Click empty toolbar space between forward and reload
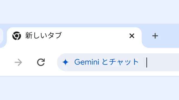This screenshot has height=100, width=179. pos(30,62)
